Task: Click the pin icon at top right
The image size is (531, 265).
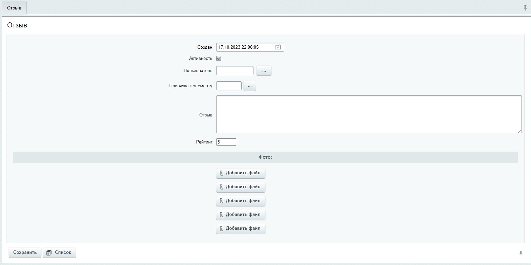Action: tap(525, 8)
